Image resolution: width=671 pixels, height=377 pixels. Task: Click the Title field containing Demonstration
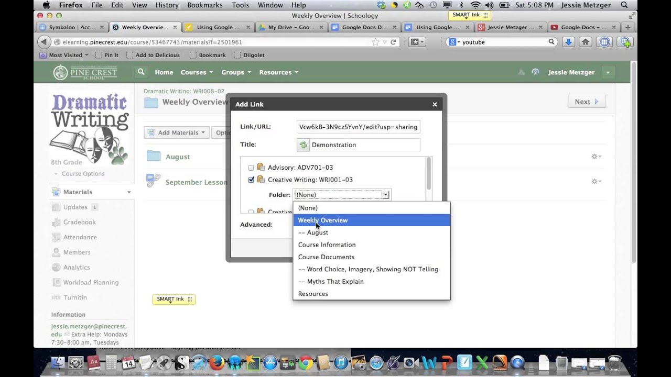[x=365, y=145]
